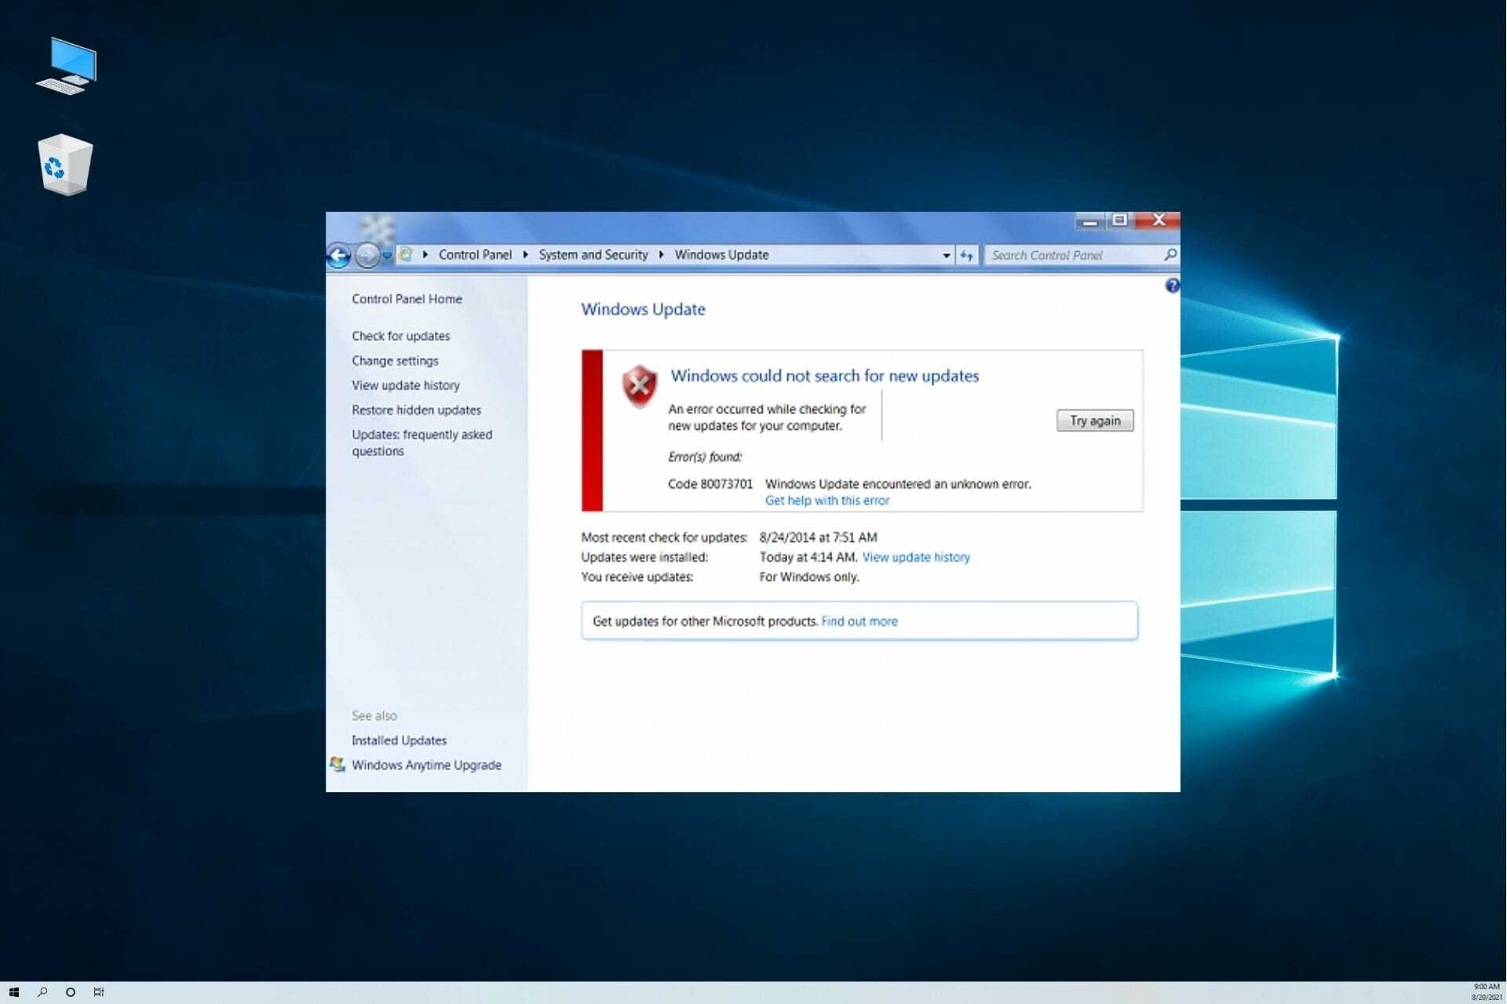1507x1004 pixels.
Task: Click Check for updates in sidebar
Action: coord(401,336)
